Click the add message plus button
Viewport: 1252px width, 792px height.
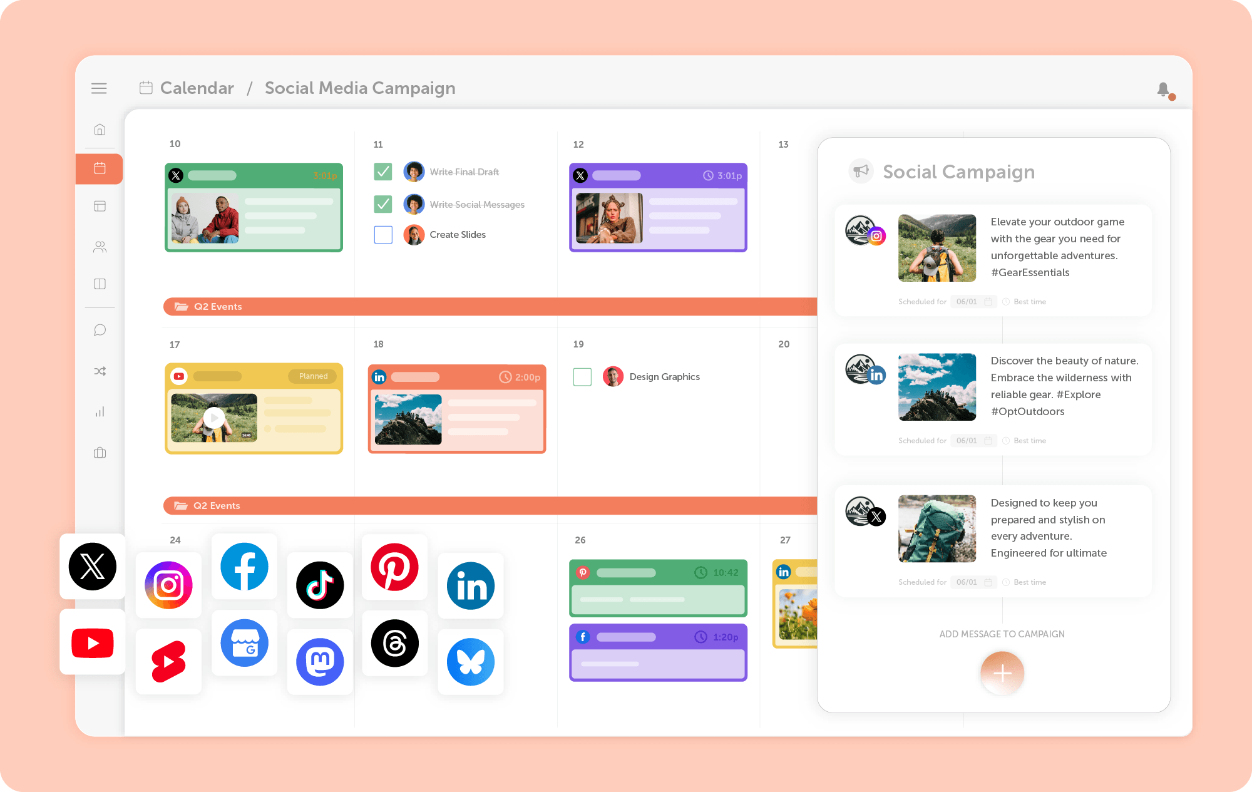(1002, 674)
